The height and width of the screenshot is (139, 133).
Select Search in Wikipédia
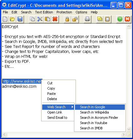pyautogui.click(x=100, y=112)
